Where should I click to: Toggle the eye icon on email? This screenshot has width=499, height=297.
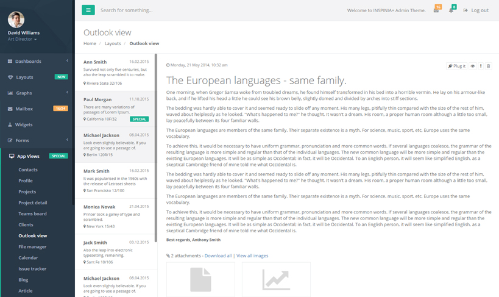pos(472,66)
